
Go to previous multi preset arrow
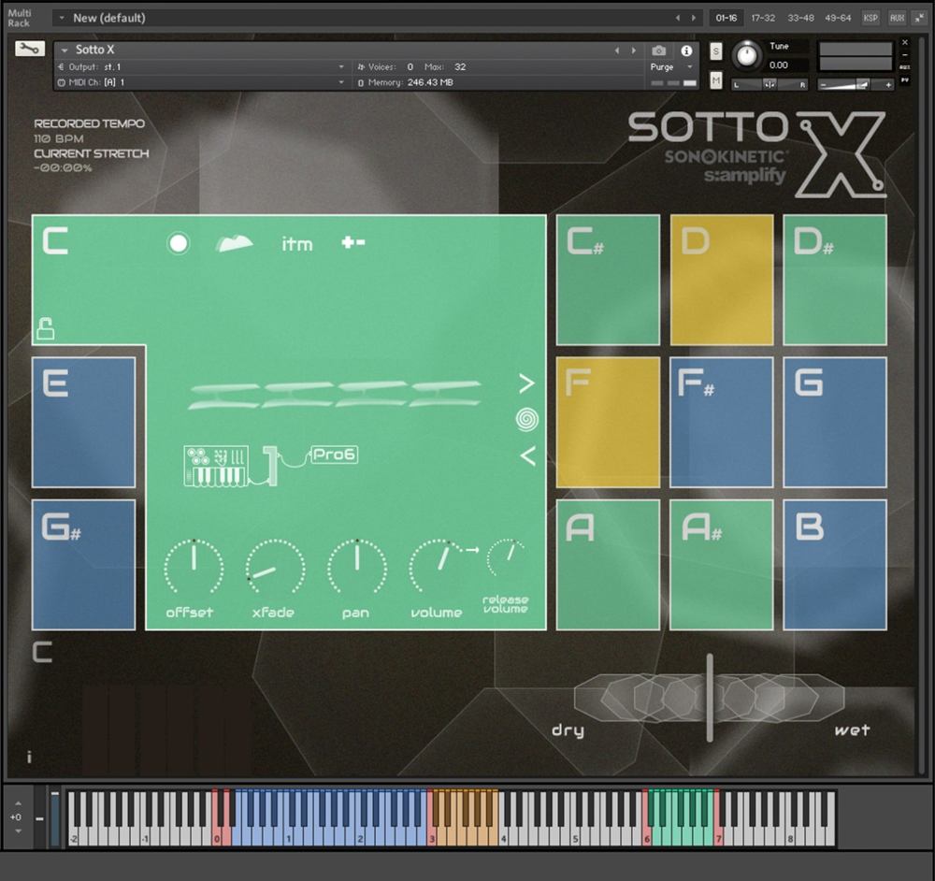click(678, 18)
